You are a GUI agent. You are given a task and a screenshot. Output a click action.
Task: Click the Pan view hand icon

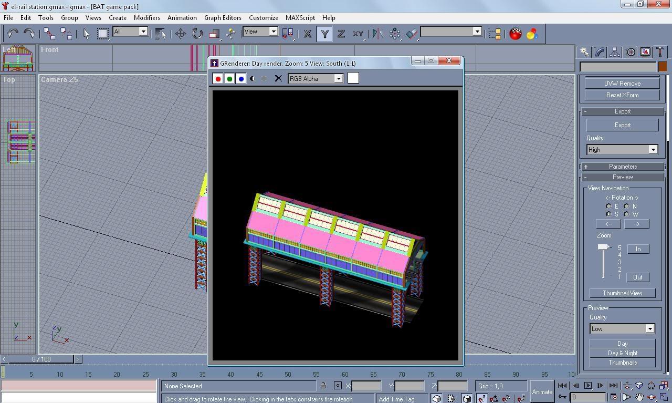tap(639, 397)
